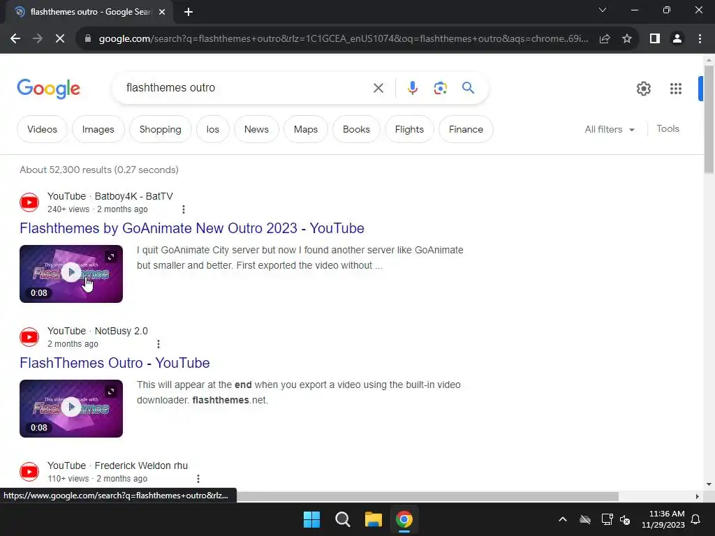Switch to Finance results

[466, 129]
